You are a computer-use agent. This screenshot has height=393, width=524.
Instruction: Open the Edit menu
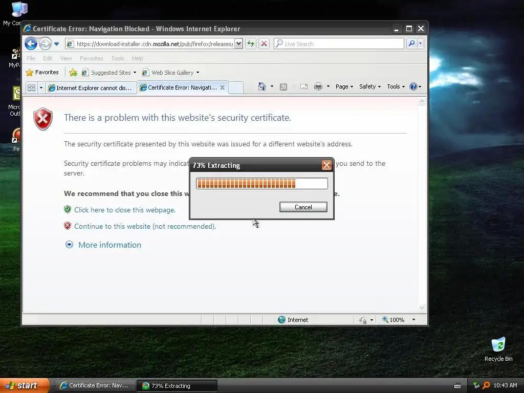click(48, 58)
